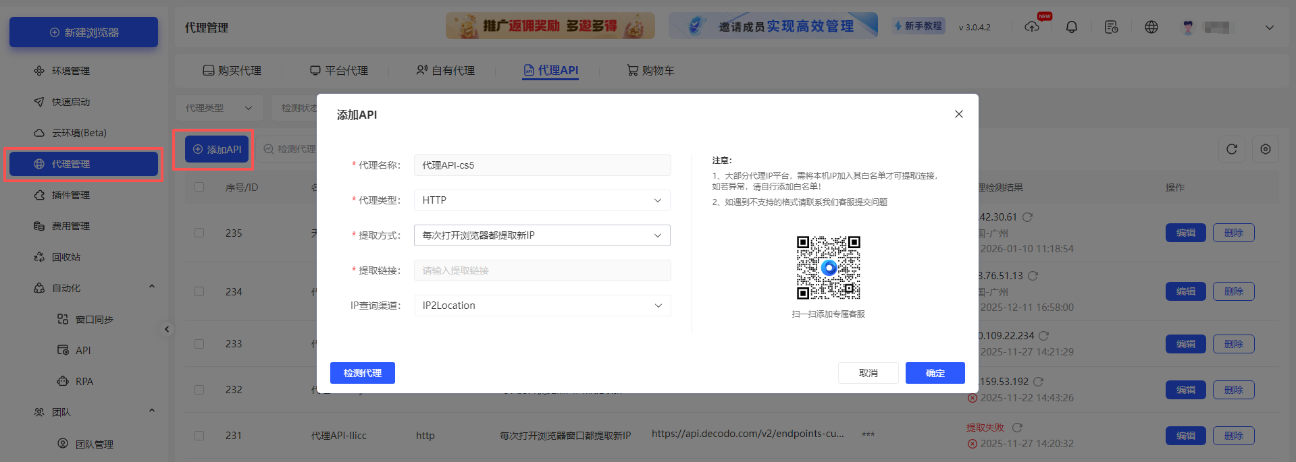Open the 代理类型 filter dropdown

[219, 108]
